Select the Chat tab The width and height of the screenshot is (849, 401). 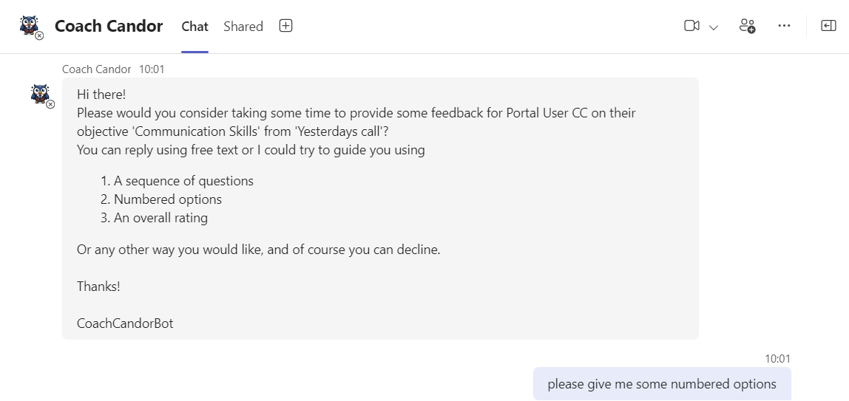tap(195, 26)
